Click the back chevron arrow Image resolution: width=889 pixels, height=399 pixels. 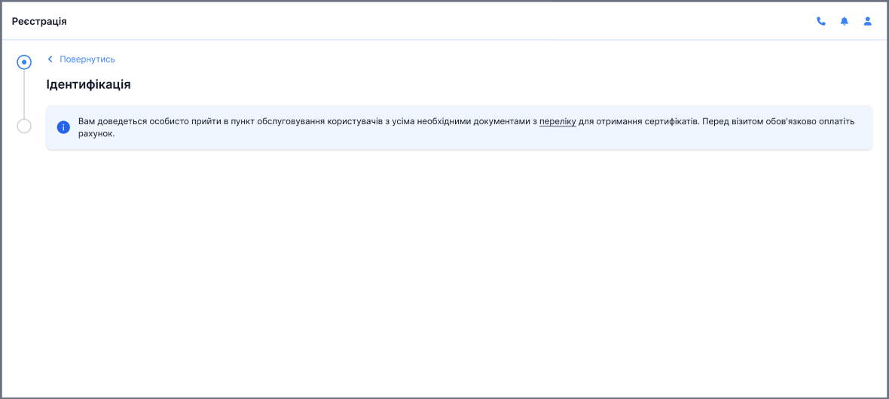pos(50,59)
